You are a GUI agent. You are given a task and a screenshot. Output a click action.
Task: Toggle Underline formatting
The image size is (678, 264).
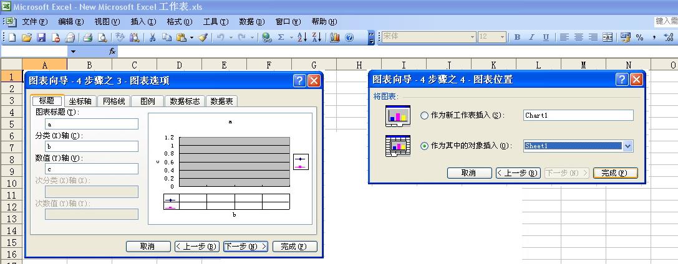coord(546,37)
